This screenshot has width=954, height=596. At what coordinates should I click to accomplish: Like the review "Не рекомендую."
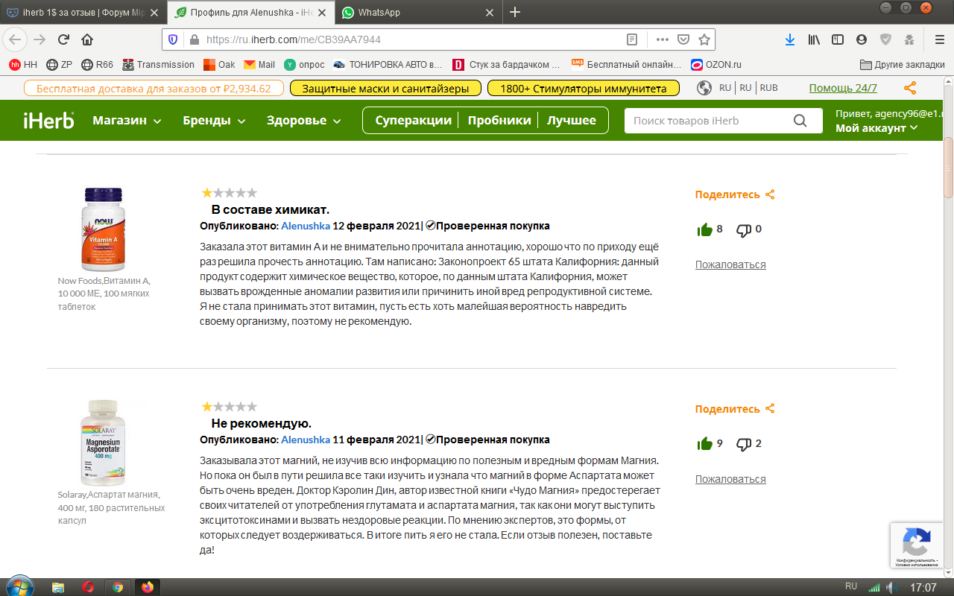click(704, 444)
